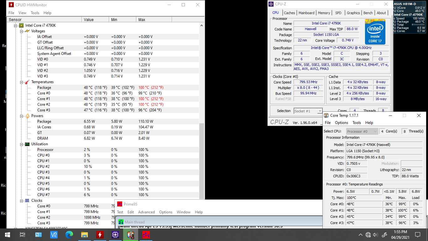Click the Temperatures thermometer icon in HWMonitor
428x241 pixels.
pyautogui.click(x=27, y=82)
